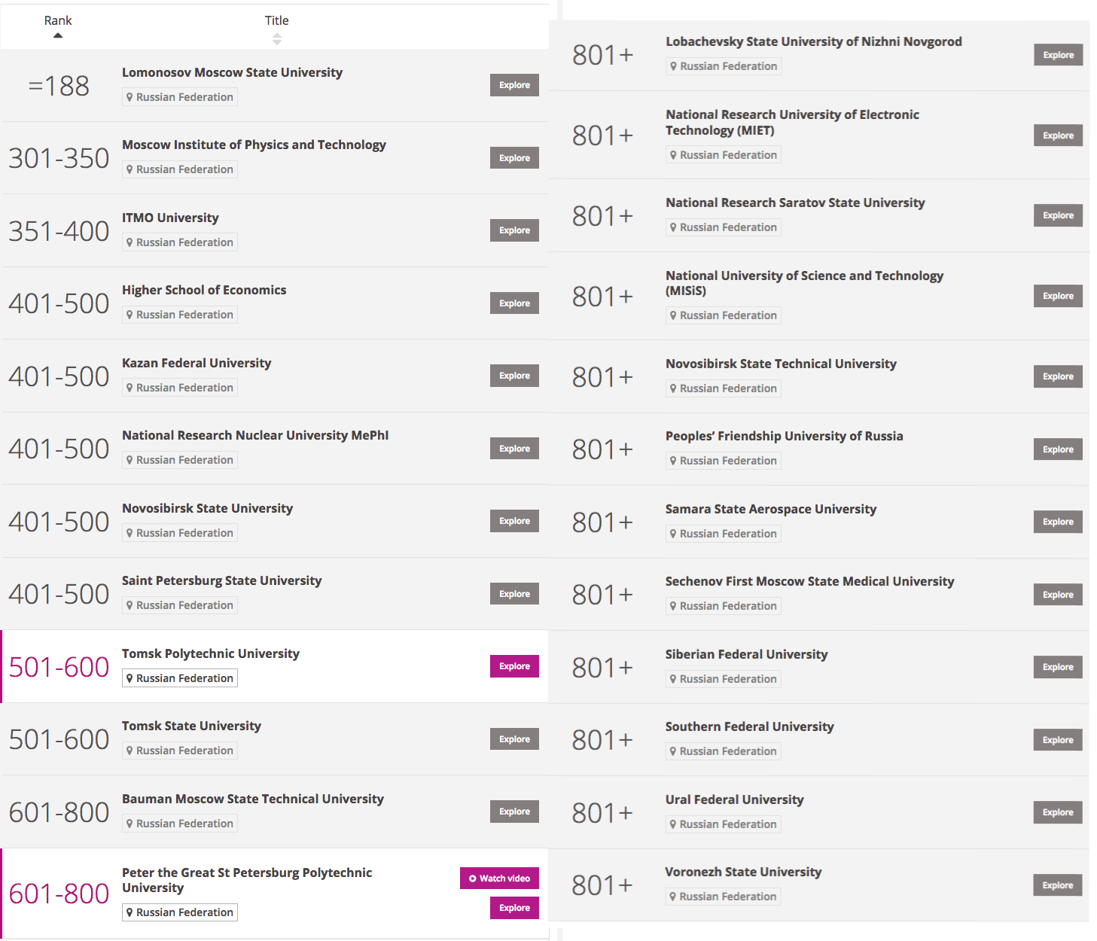Open ITMO University title link
Screen dimensions: 1097x941
[x=170, y=218]
